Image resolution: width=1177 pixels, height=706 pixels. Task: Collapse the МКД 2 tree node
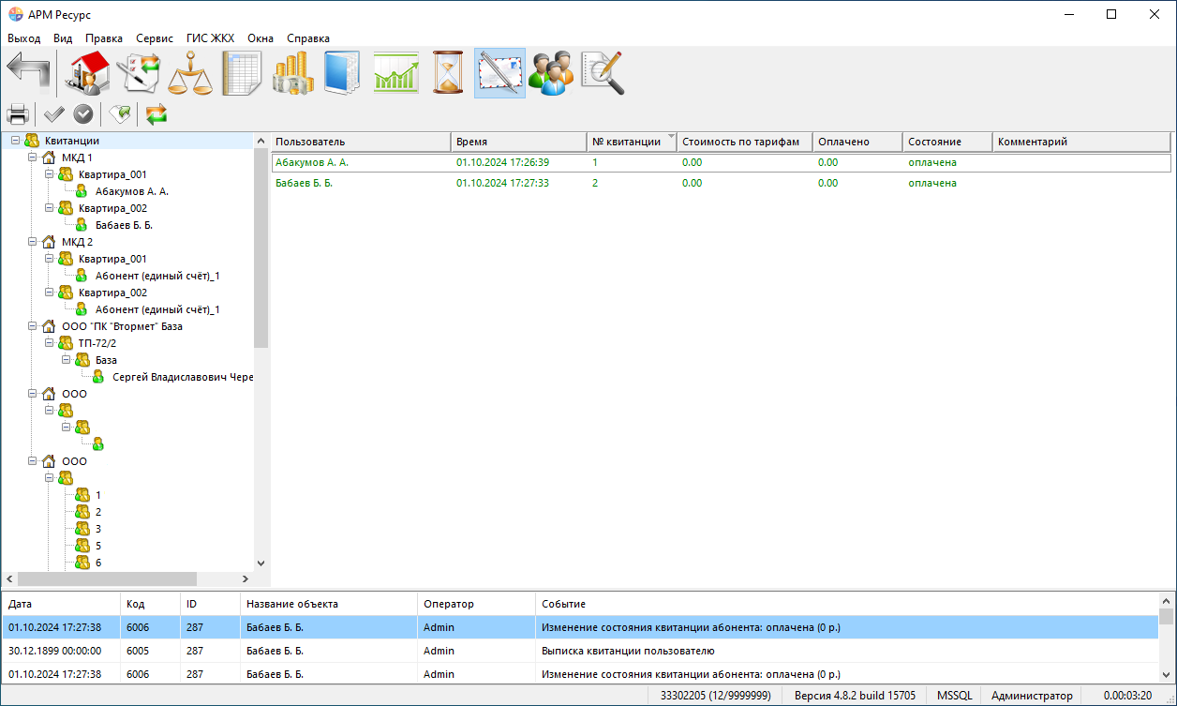[32, 242]
